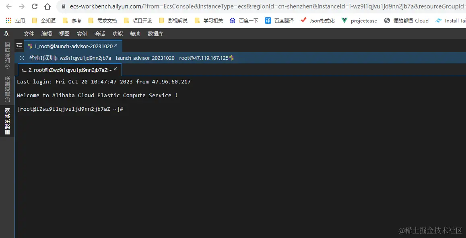The width and height of the screenshot is (466, 238).
Task: Open the 百度一下 bookmark
Action: coord(244,20)
